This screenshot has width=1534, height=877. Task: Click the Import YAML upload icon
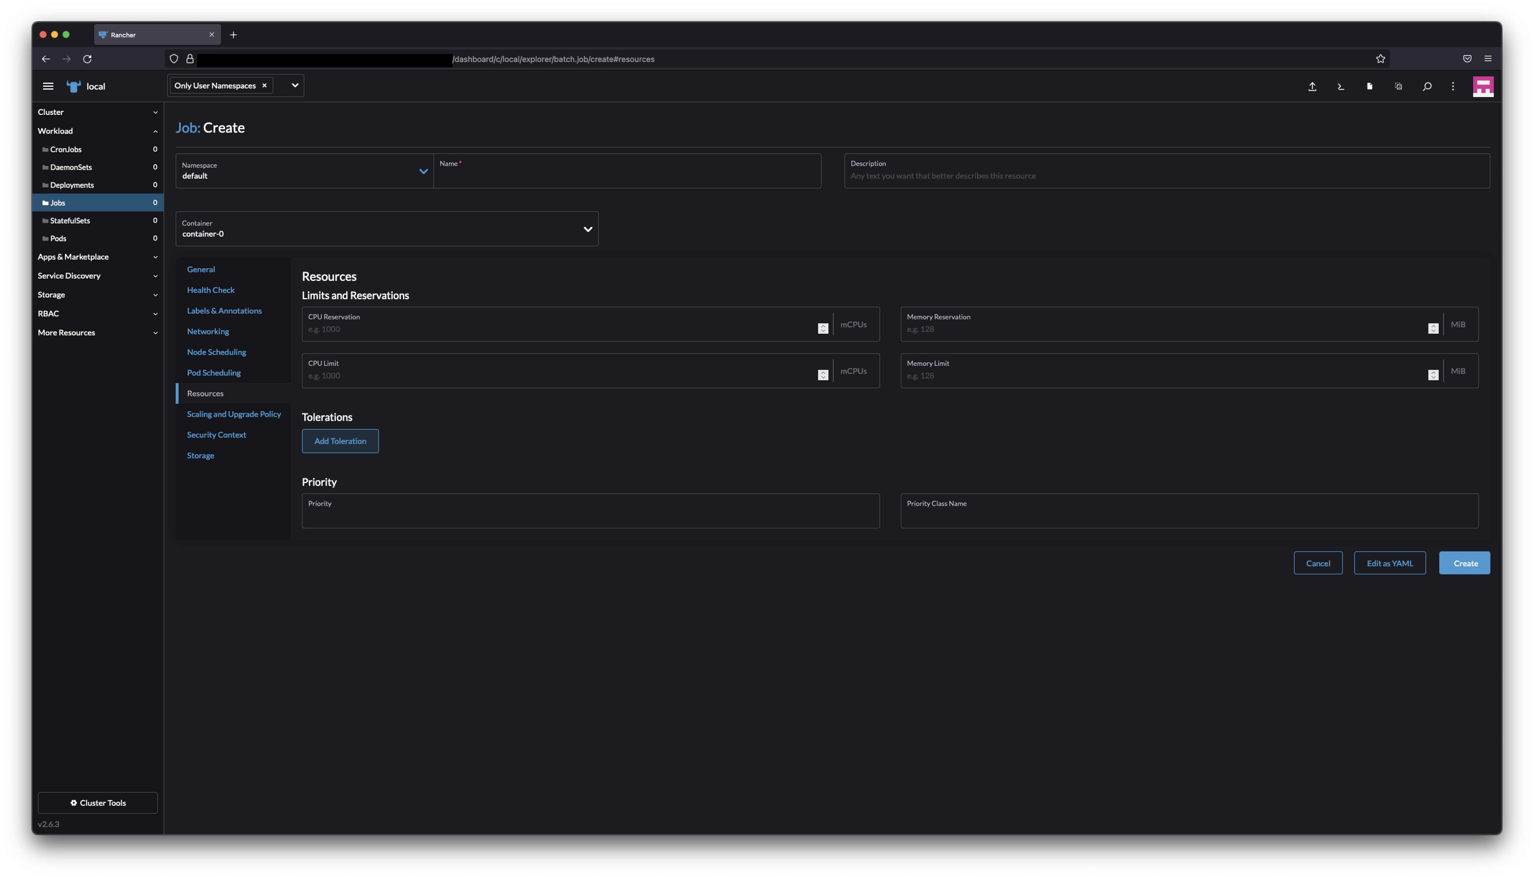(x=1312, y=86)
